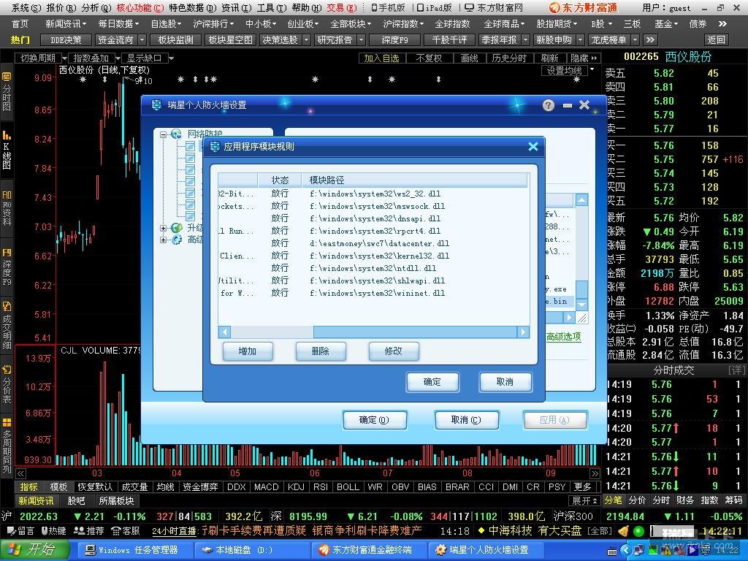Click 增加 button in module rules
This screenshot has width=748, height=561.
[248, 351]
